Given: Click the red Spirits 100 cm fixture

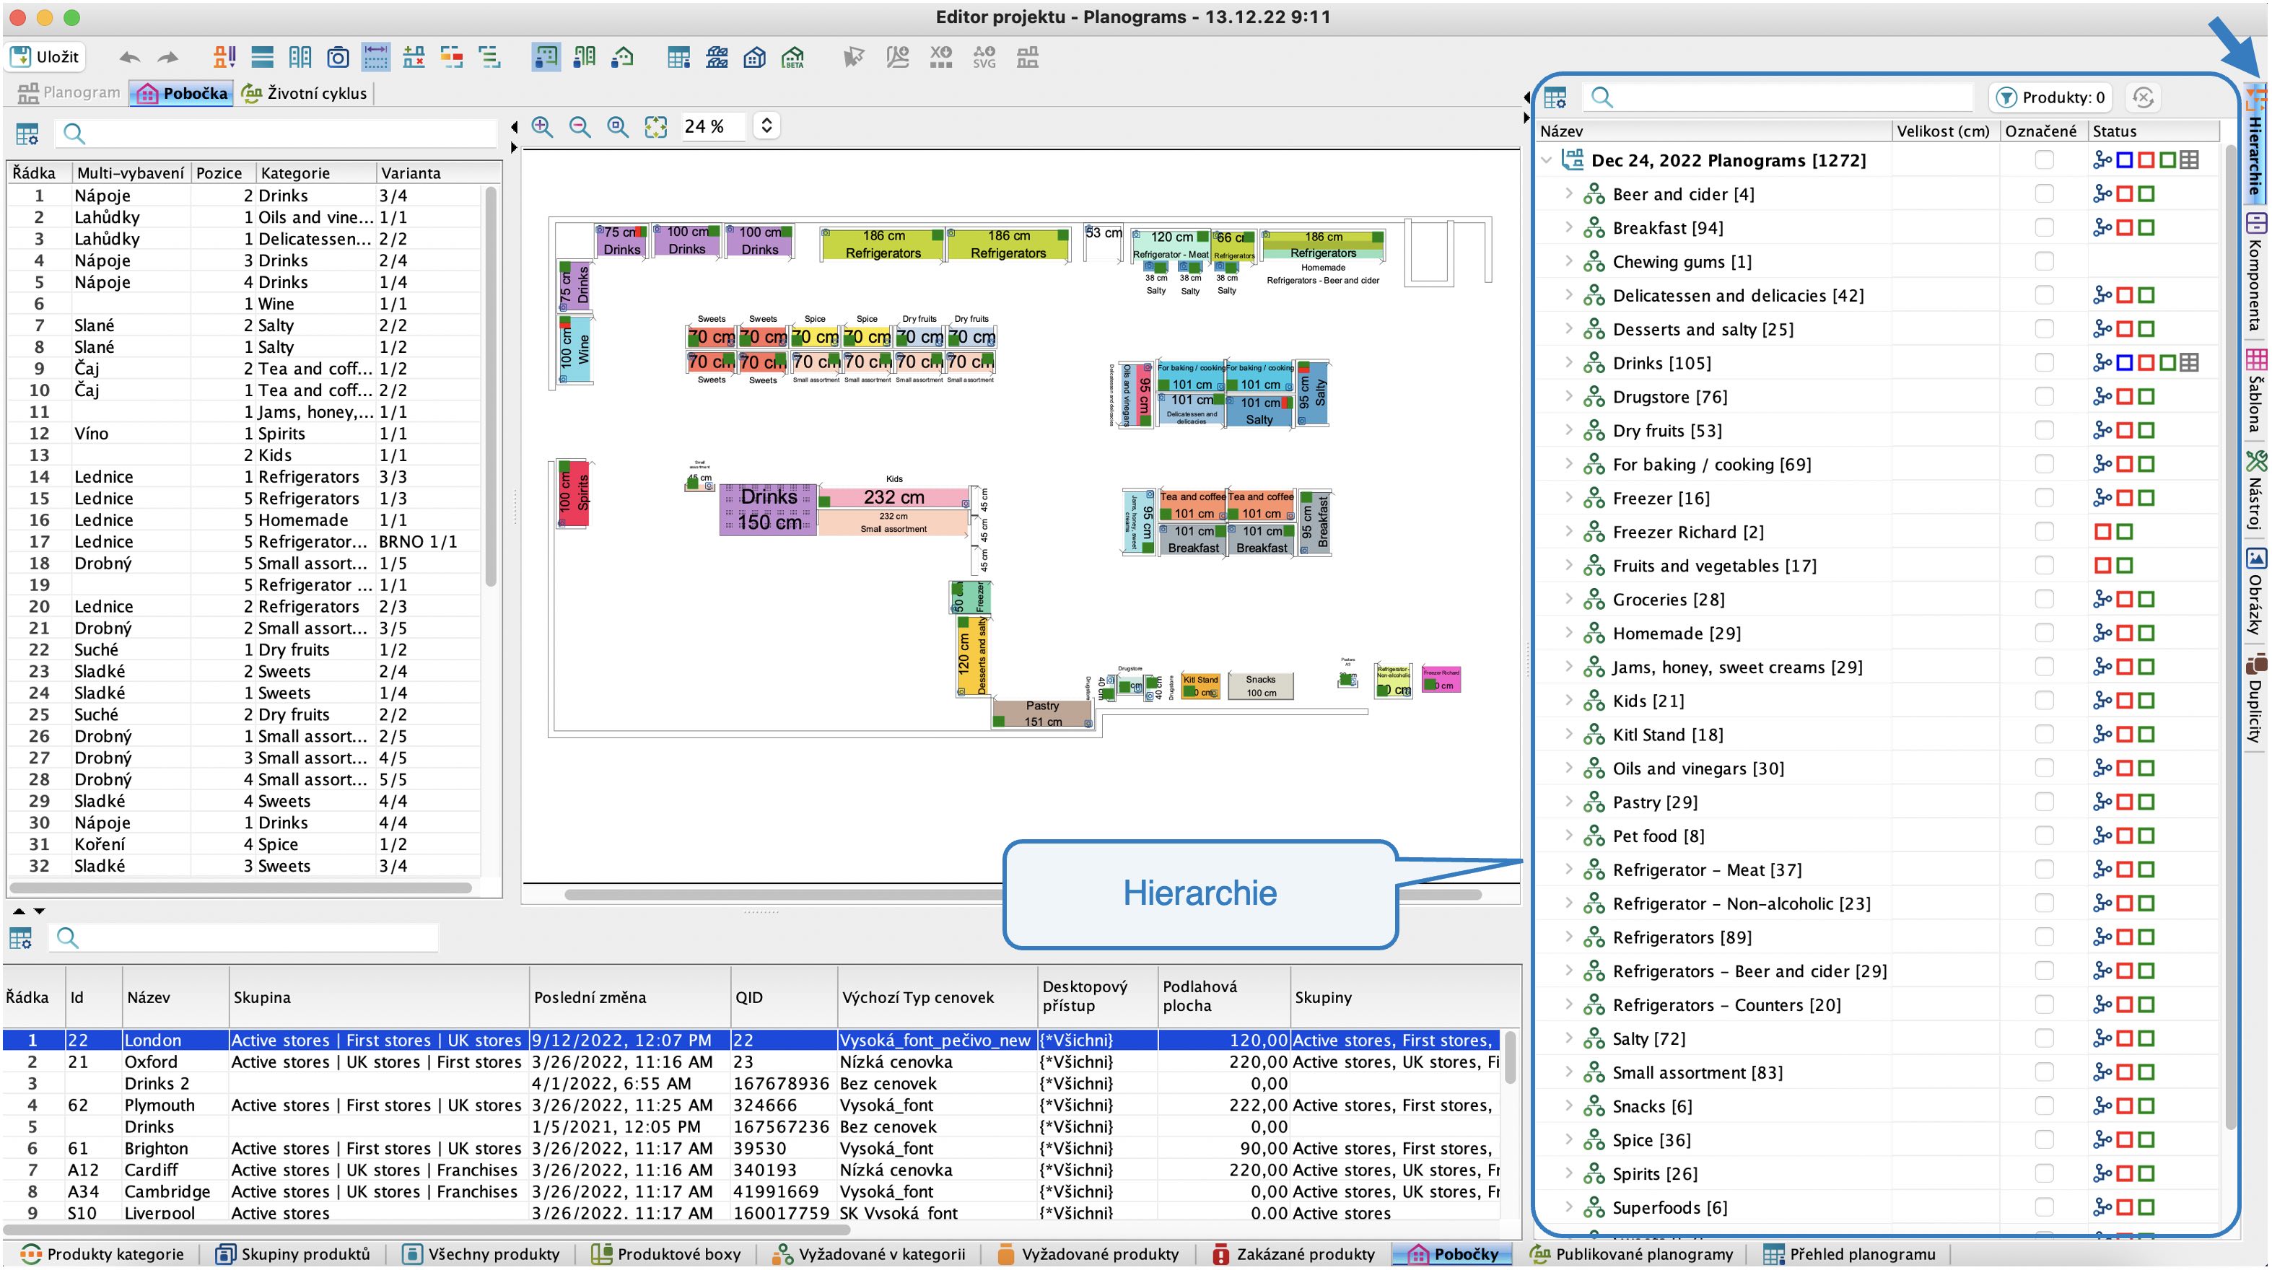Looking at the screenshot, I should [x=573, y=494].
